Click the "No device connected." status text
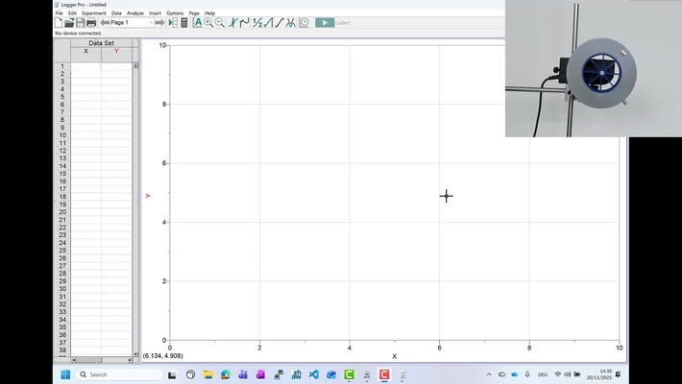Image resolution: width=682 pixels, height=384 pixels. (x=79, y=33)
